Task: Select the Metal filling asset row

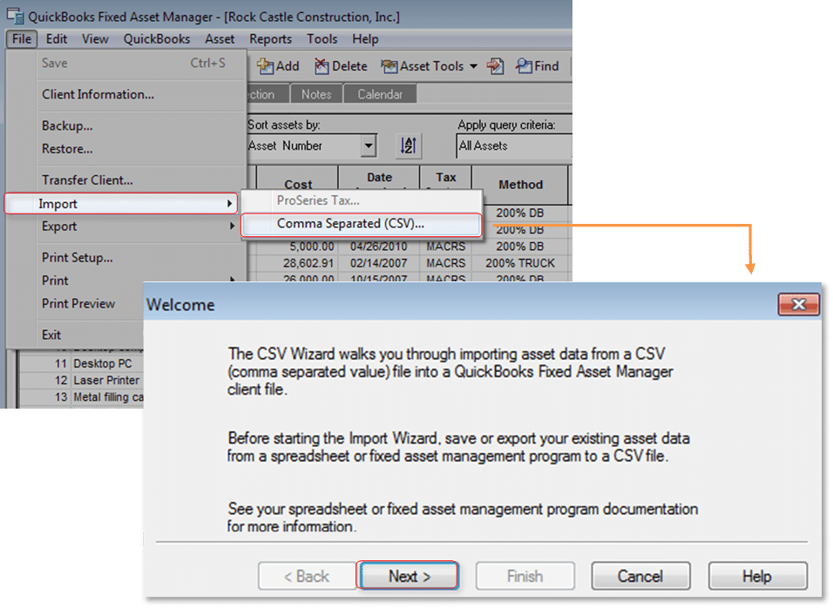Action: click(x=81, y=397)
